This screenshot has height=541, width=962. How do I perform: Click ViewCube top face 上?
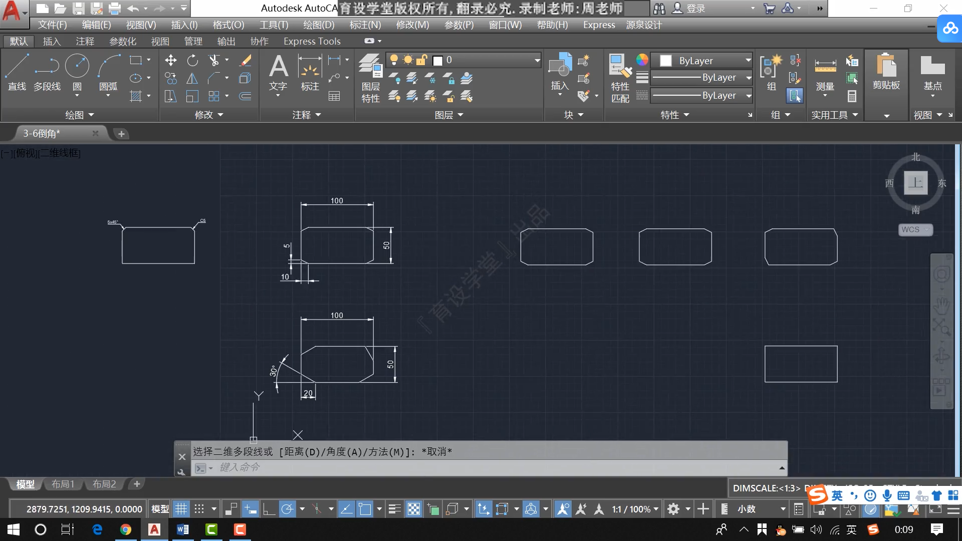point(915,183)
